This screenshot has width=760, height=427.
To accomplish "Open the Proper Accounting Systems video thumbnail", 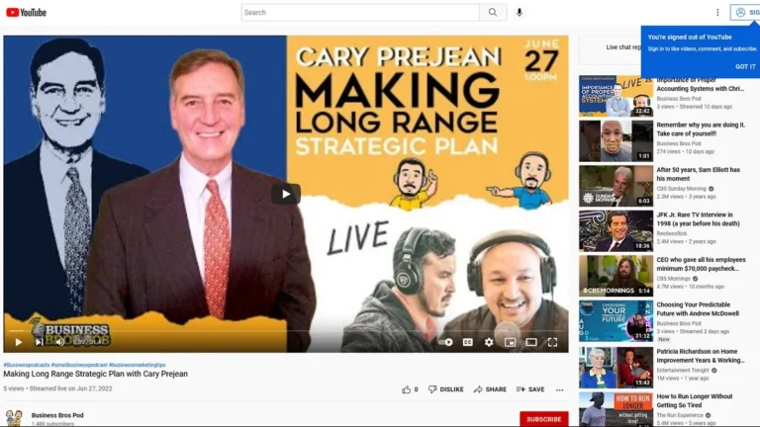I will pos(616,96).
